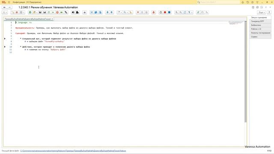The height and width of the screenshot is (154, 274).
Task: Click the notifications bell in title bar
Action: pyautogui.click(x=243, y=2)
